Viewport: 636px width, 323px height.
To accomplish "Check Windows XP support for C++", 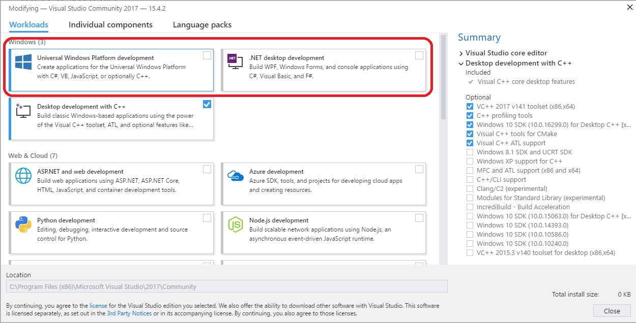I will pos(470,162).
